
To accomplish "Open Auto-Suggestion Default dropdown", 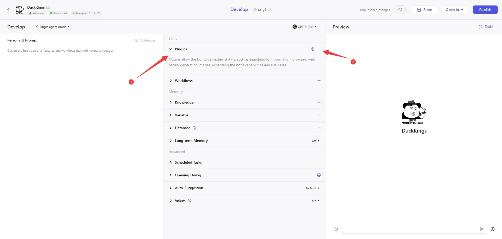I will pyautogui.click(x=313, y=188).
